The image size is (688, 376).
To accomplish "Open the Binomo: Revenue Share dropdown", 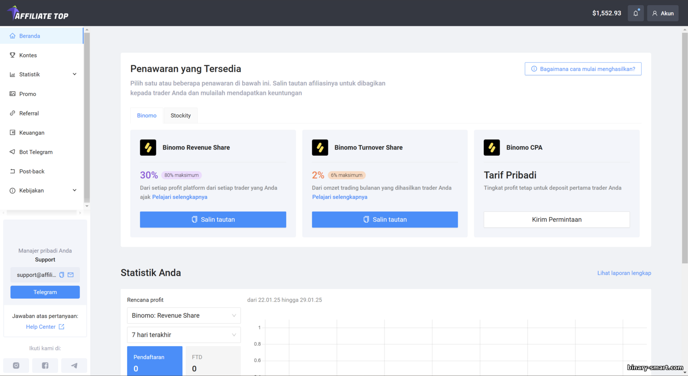I will pos(183,315).
